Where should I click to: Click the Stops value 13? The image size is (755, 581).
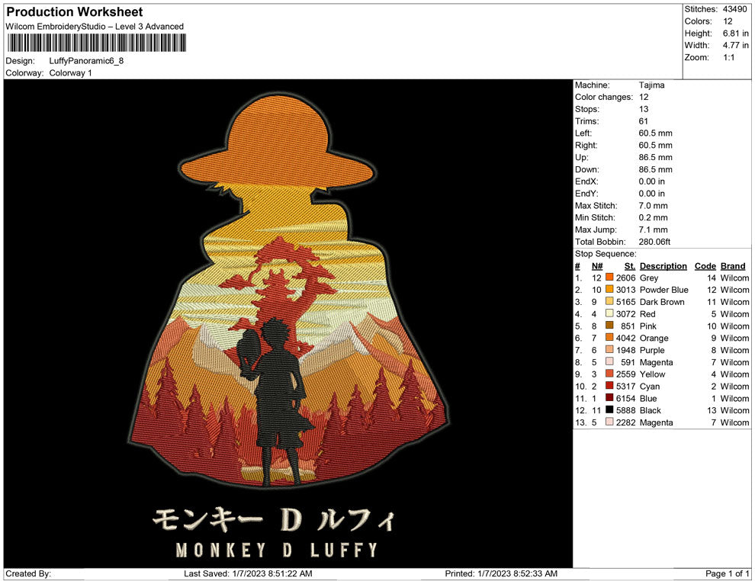tap(644, 109)
